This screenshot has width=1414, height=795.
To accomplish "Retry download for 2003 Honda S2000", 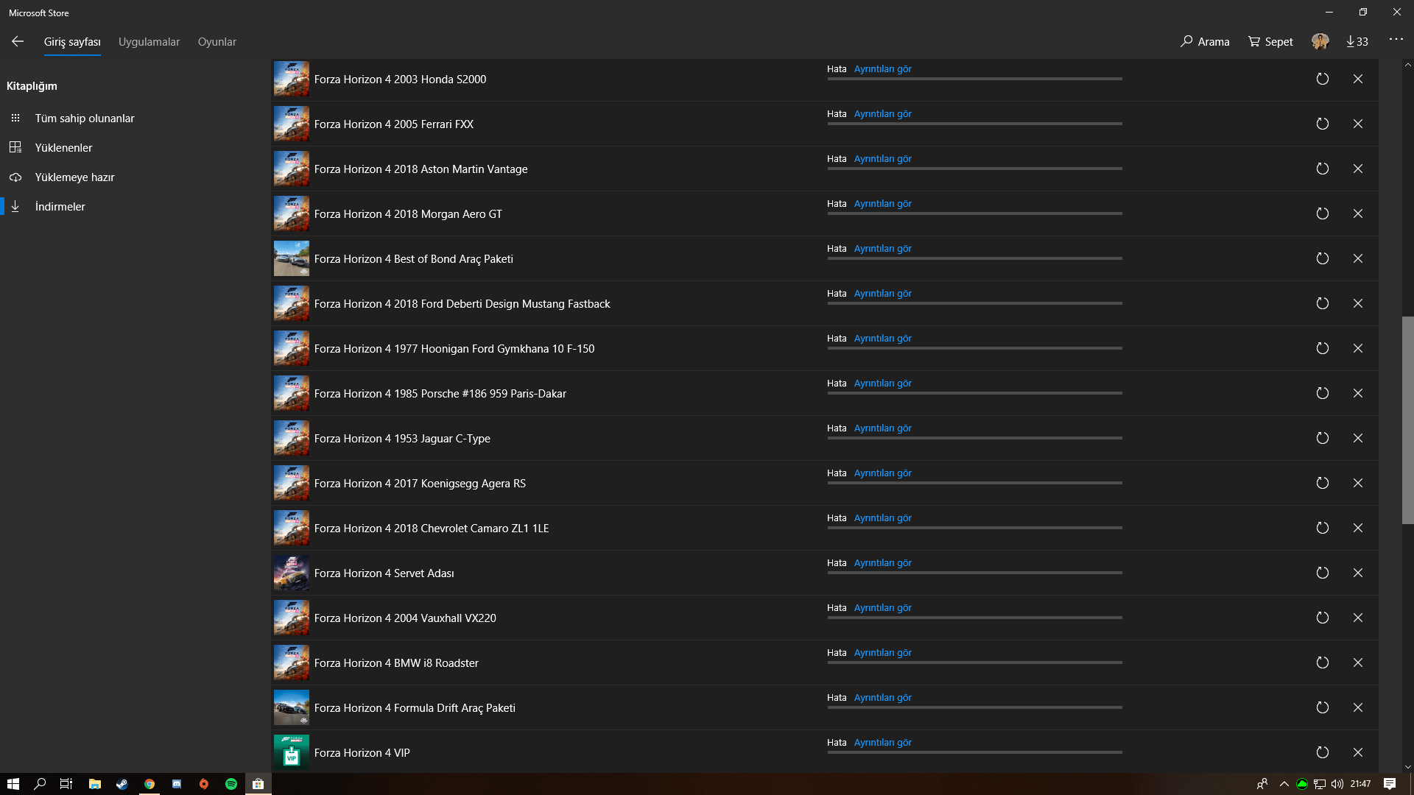I will pyautogui.click(x=1322, y=79).
